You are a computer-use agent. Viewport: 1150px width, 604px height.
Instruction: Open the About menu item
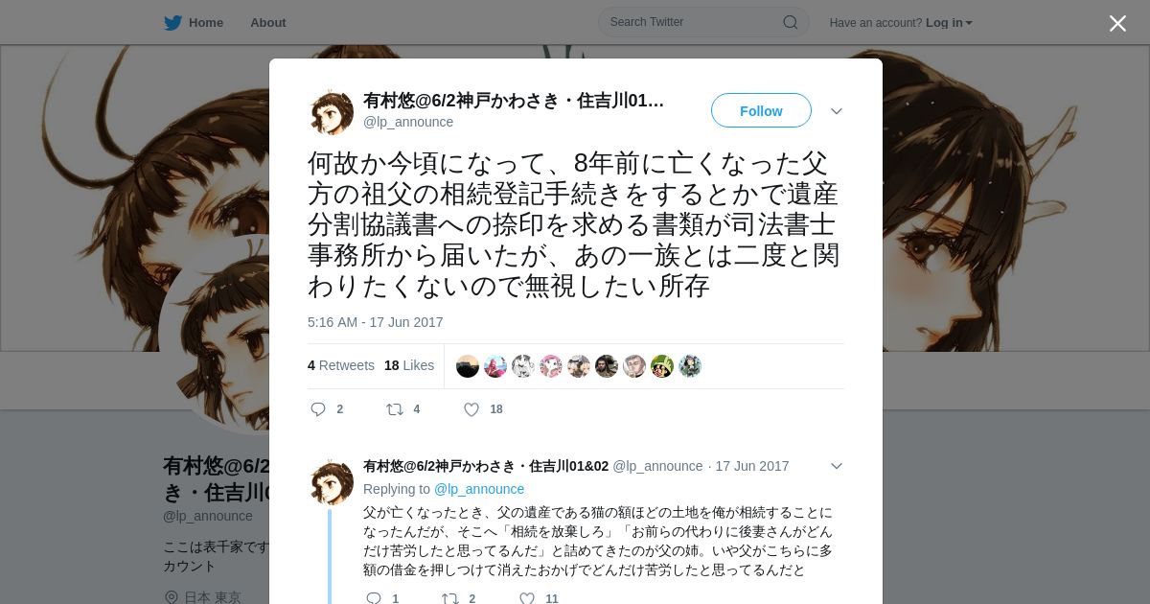coord(268,22)
